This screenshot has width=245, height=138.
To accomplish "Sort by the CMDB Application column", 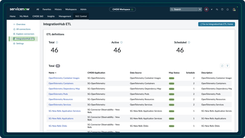I will pyautogui.click(x=96, y=73).
